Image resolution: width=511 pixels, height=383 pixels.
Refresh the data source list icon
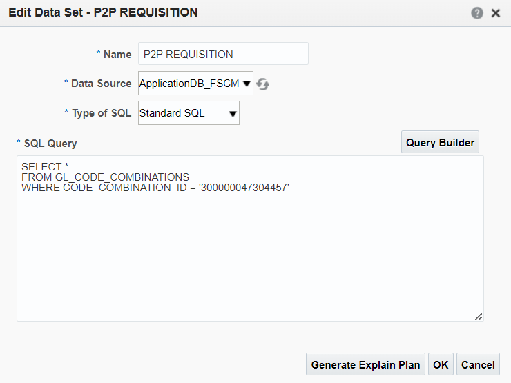click(262, 84)
